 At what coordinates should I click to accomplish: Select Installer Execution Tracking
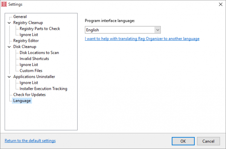[x=43, y=89]
